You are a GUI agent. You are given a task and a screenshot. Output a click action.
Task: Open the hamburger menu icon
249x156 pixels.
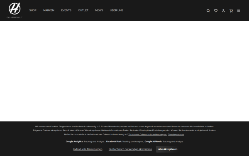click(239, 11)
